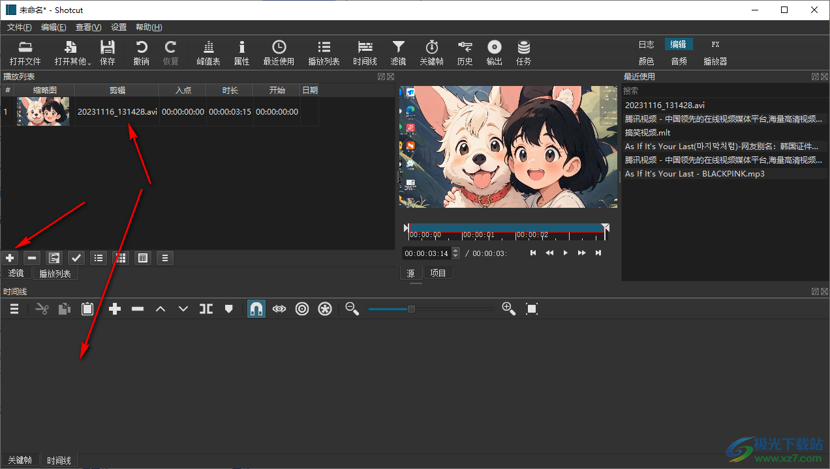Screen dimensions: 830x469
Task: Switch to the 日志 layout
Action: pyautogui.click(x=646, y=44)
